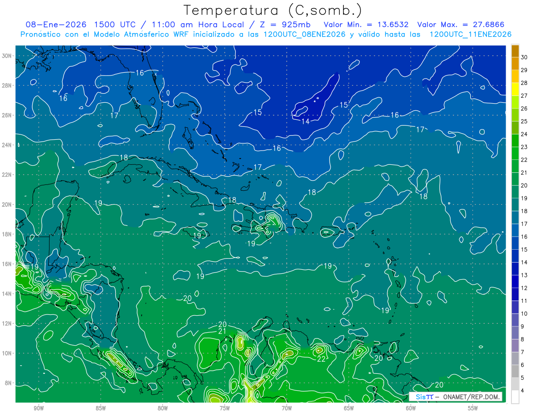The height and width of the screenshot is (414, 536).
Task: Click the '85W' longitude axis label
Action: [100, 408]
